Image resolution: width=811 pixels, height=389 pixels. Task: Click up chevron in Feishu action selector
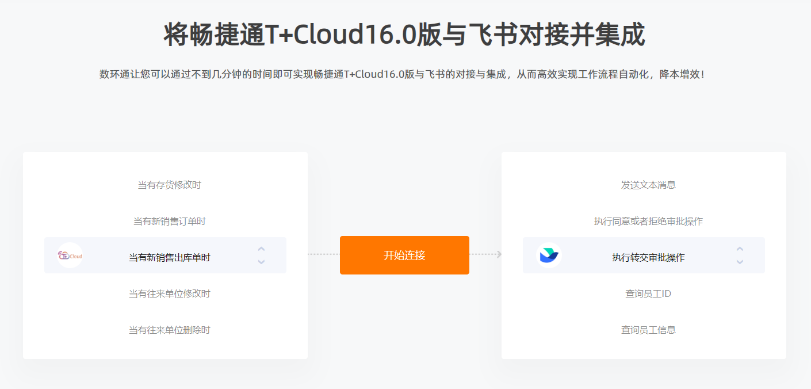[x=740, y=249]
